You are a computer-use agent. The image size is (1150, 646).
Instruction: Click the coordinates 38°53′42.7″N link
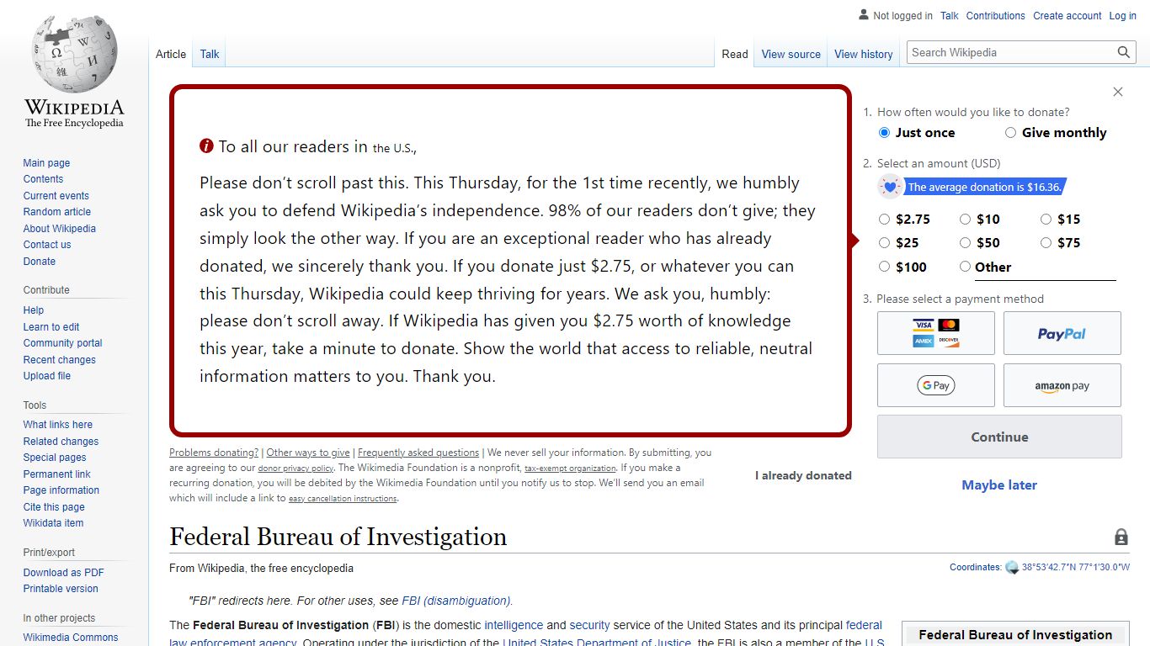click(x=1076, y=568)
